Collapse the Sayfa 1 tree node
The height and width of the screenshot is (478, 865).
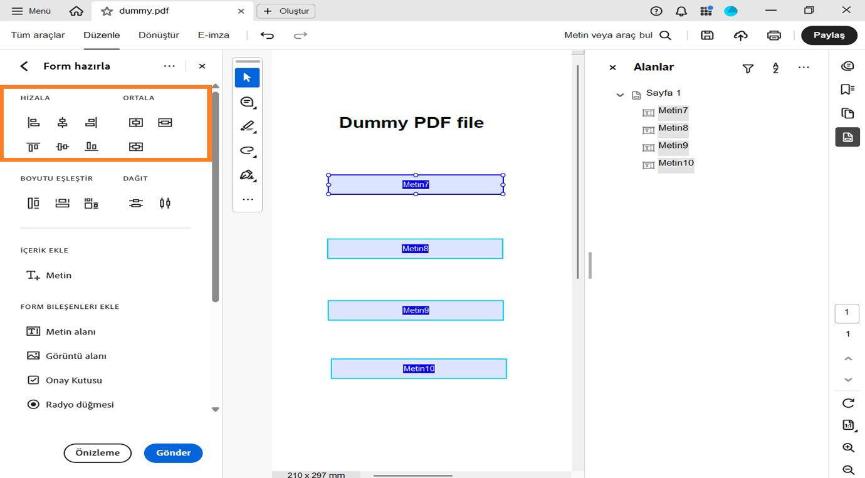click(620, 95)
